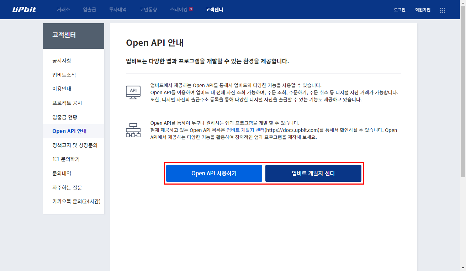Select Open API 안내 in the sidebar
Viewport: 466px width, 271px height.
tap(73, 131)
